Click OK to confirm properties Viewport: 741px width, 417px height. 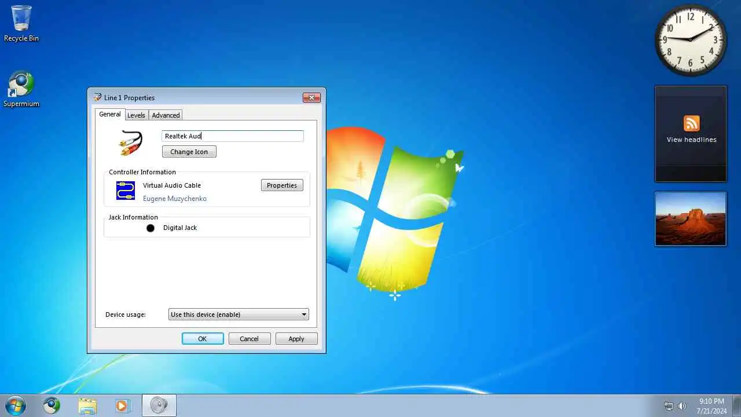pos(203,339)
